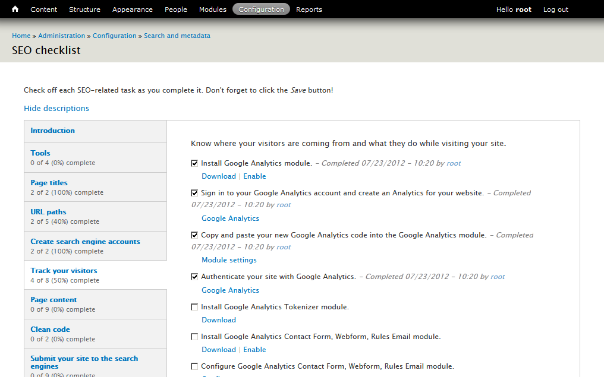The width and height of the screenshot is (604, 377).
Task: Uncheck Install Google Analytics module checkbox
Action: pos(194,163)
